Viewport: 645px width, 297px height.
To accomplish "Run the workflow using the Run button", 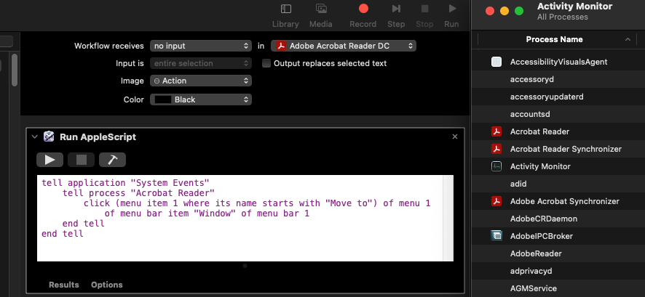I will click(x=451, y=15).
